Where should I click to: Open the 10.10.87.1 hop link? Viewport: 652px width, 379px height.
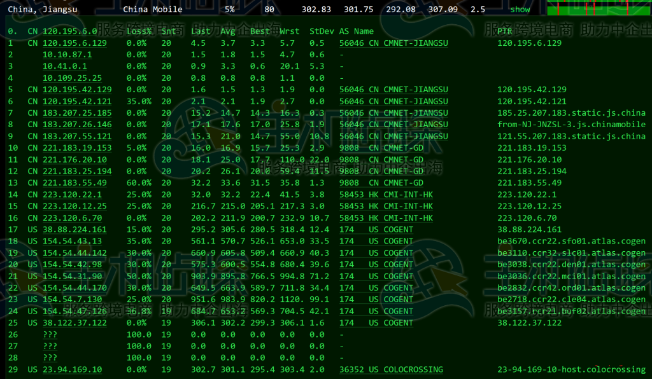pyautogui.click(x=67, y=55)
